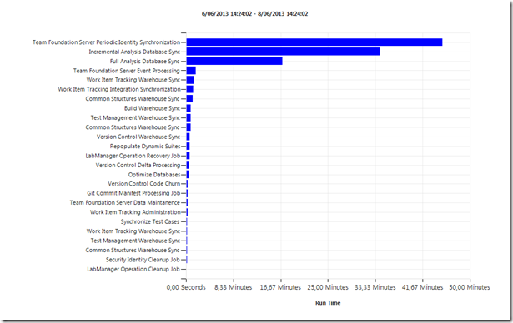
Task: Click the 'Team Foundation Server Event Processing' label
Action: click(x=127, y=71)
